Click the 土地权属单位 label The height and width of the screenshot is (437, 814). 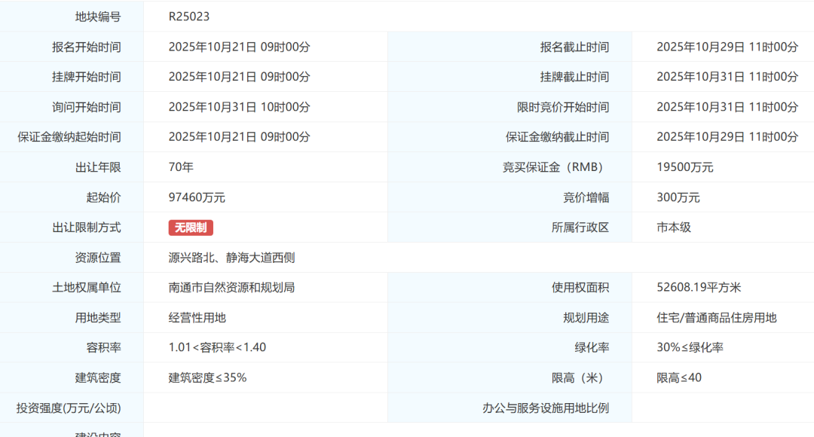pos(86,288)
